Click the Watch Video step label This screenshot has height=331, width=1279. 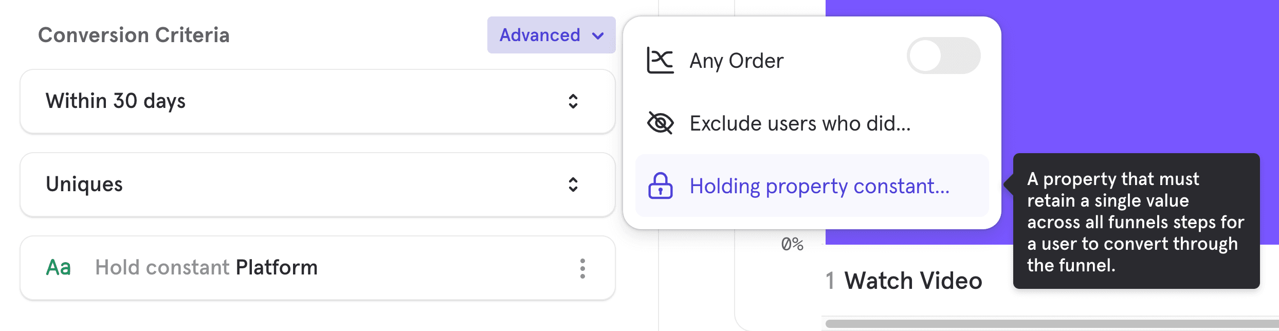point(913,281)
